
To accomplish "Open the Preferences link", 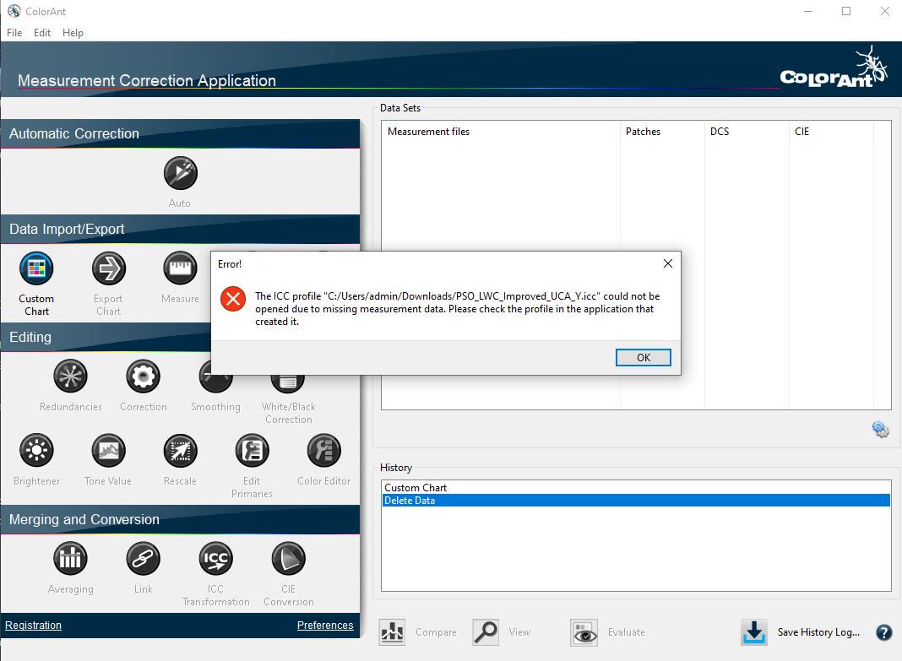I will (x=325, y=626).
